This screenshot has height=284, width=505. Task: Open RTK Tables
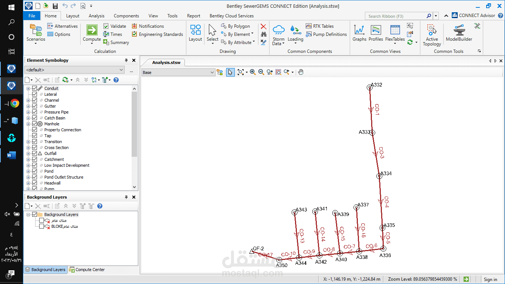pyautogui.click(x=320, y=26)
